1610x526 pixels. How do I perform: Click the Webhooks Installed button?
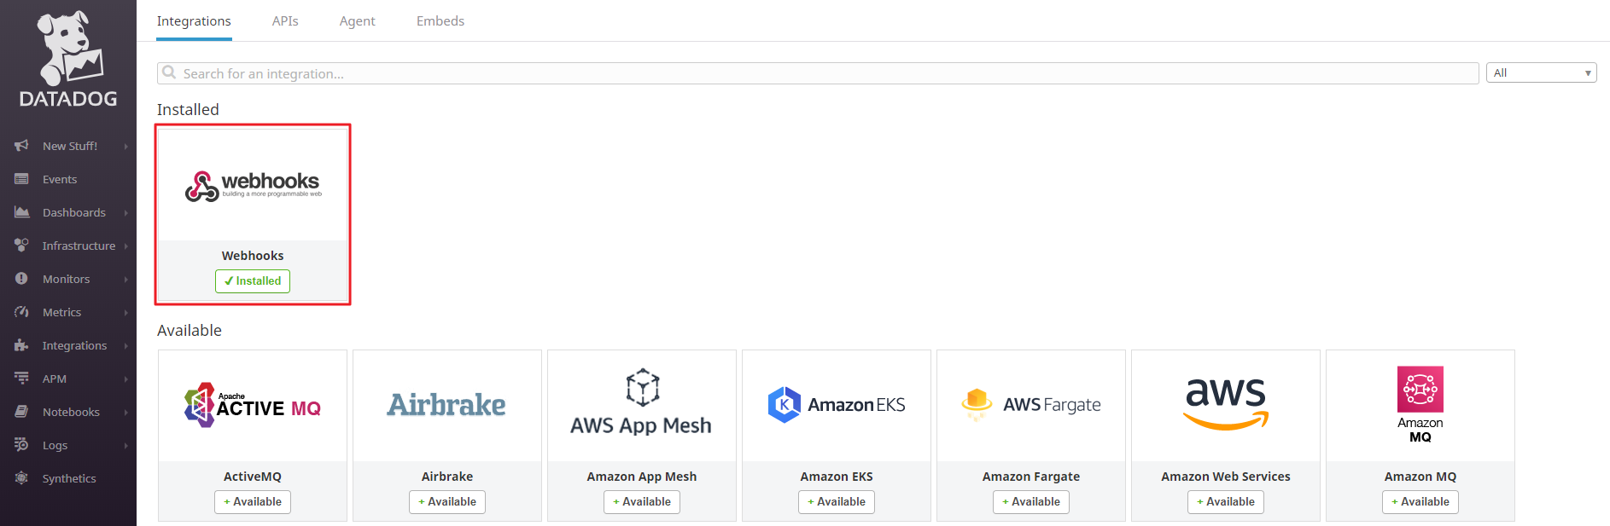253,281
